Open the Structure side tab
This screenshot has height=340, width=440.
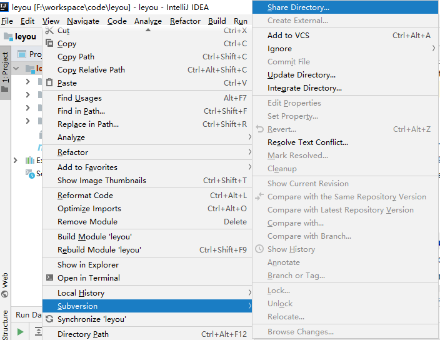pyautogui.click(x=5, y=324)
